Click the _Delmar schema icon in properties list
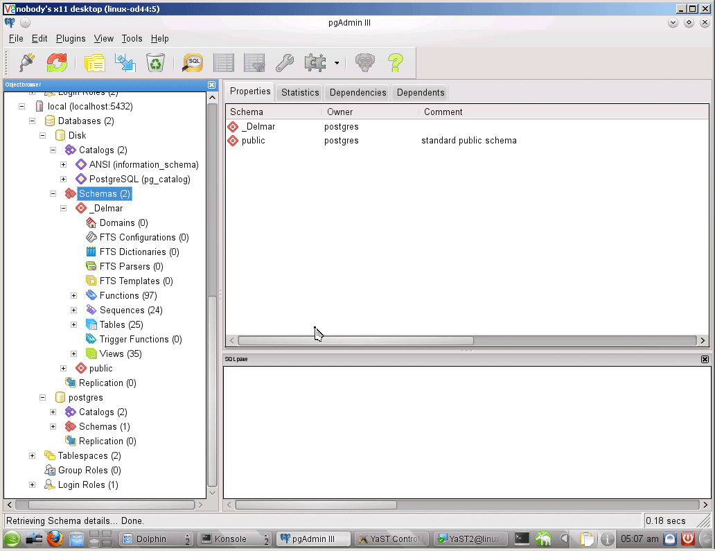This screenshot has height=551, width=715. [x=233, y=126]
